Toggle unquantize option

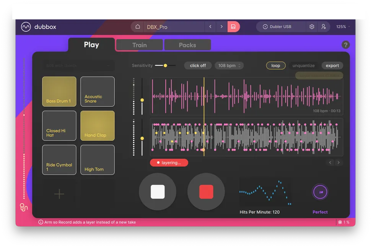(x=303, y=65)
